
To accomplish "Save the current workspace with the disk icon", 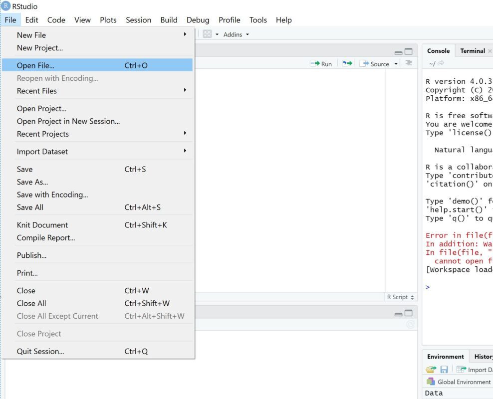I will point(444,369).
